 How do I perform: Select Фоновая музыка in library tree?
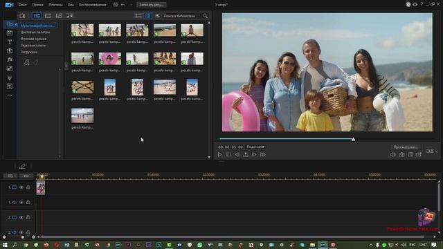pos(33,39)
